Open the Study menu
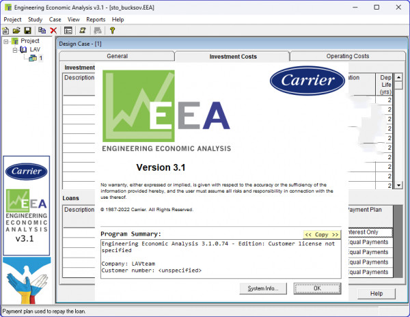 click(x=35, y=20)
